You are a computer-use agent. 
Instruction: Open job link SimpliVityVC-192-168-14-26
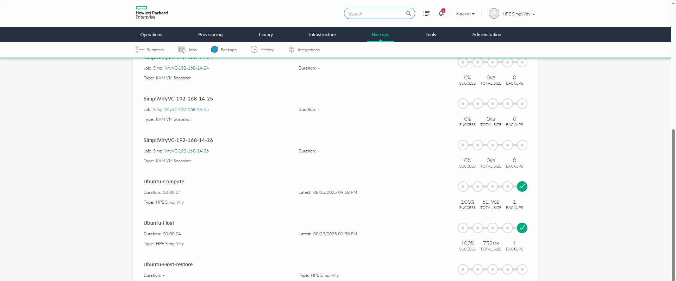tap(181, 151)
